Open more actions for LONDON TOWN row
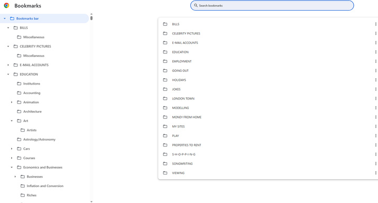This screenshot has width=378, height=203. (x=375, y=99)
